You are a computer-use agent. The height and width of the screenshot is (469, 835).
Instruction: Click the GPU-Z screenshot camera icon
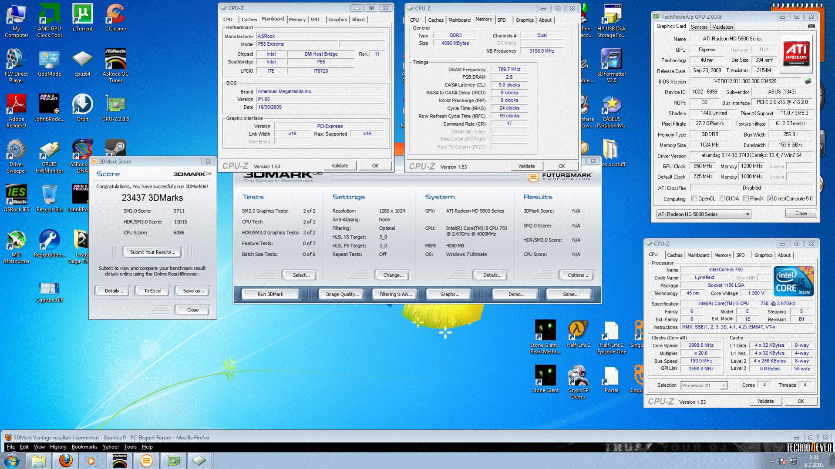[811, 27]
